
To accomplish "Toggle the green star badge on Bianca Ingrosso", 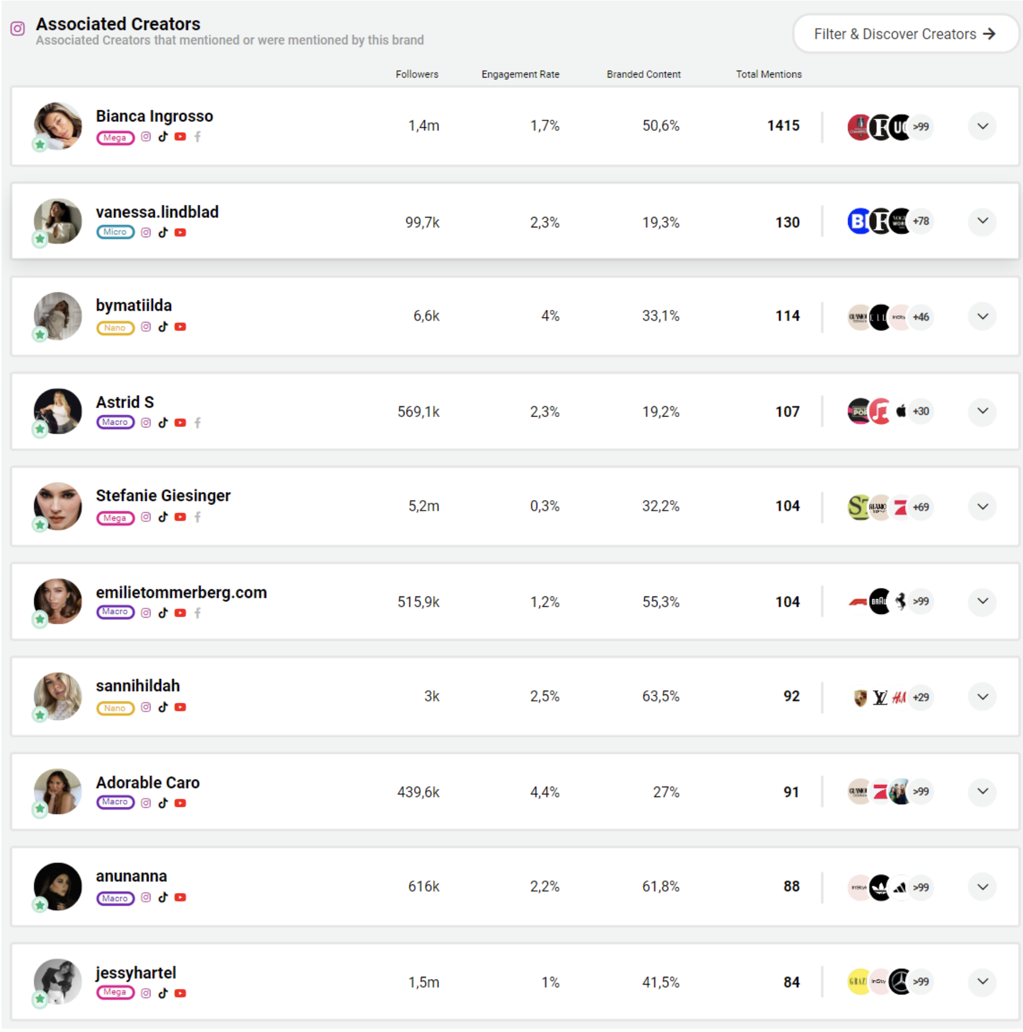I will click(39, 144).
